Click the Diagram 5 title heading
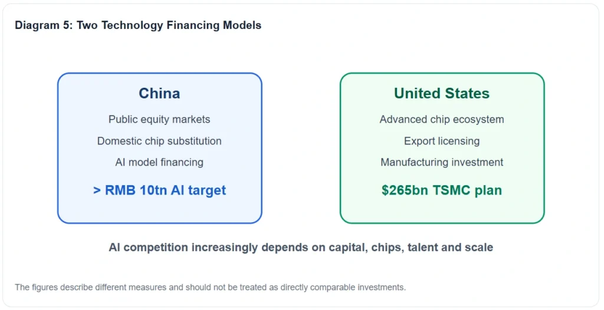The width and height of the screenshot is (604, 310). (138, 25)
